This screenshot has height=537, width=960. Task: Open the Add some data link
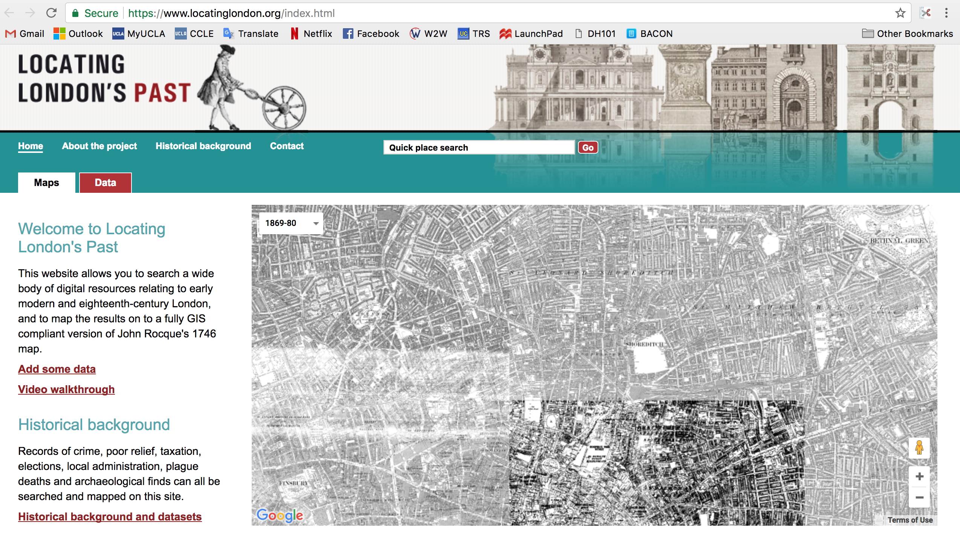(x=57, y=369)
